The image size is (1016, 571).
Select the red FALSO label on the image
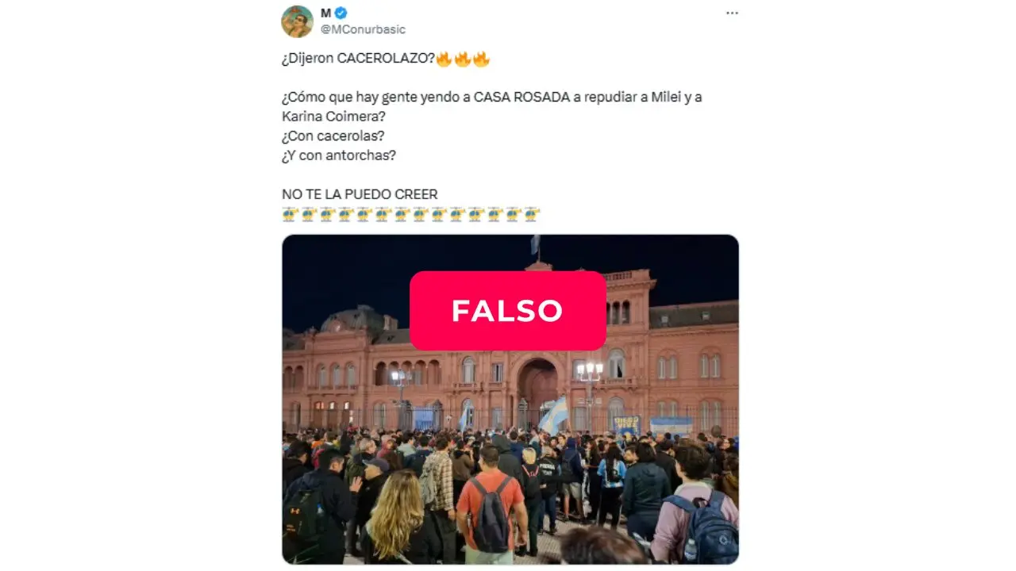coord(507,310)
